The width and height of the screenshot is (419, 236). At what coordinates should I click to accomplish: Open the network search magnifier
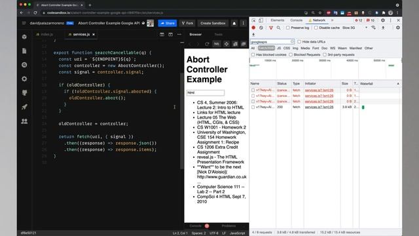click(278, 28)
